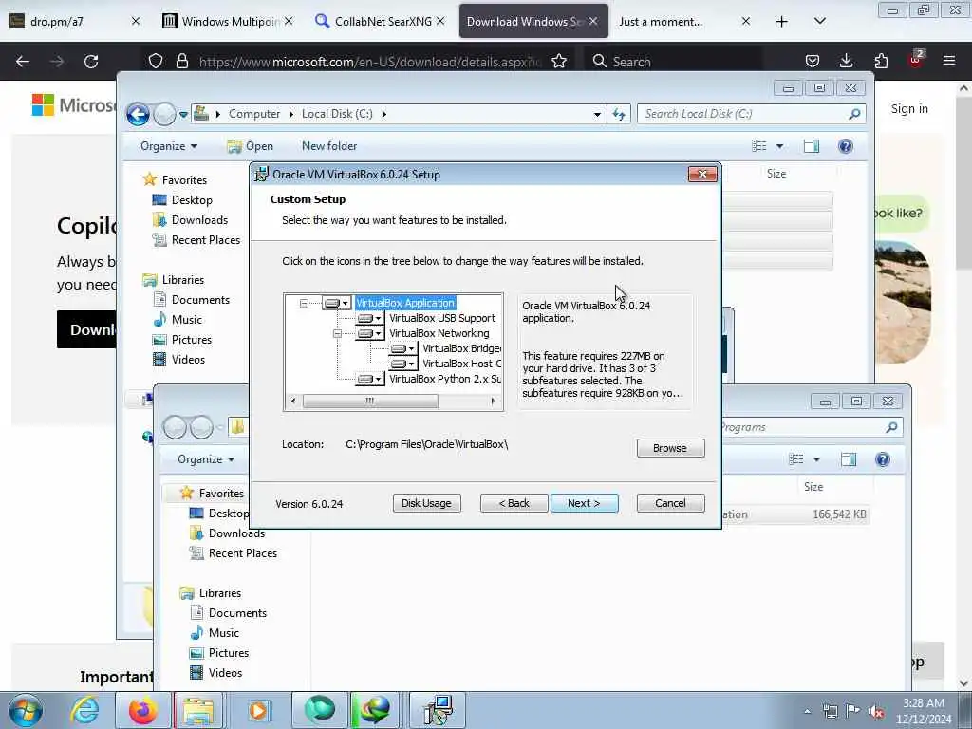Click New folder in Explorer toolbar
The width and height of the screenshot is (972, 729).
pos(329,146)
